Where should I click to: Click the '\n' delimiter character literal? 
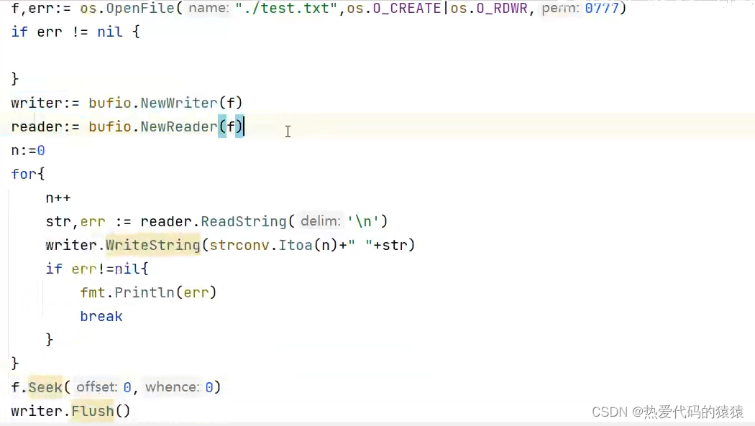coord(363,222)
